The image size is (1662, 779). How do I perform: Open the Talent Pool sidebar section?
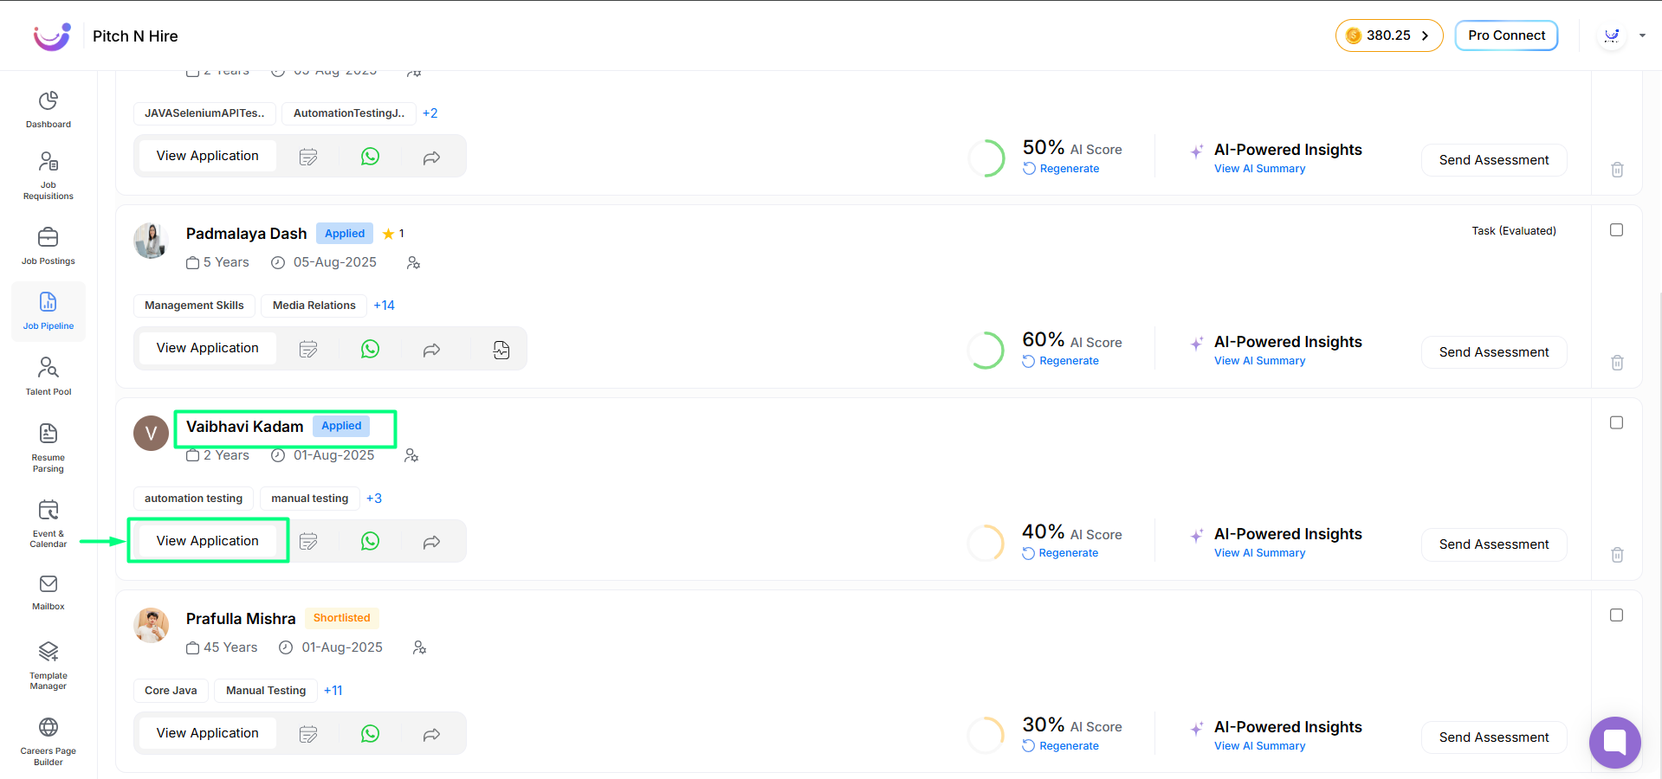click(49, 376)
